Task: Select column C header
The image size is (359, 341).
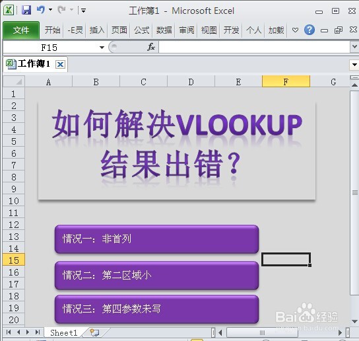Action: point(144,82)
